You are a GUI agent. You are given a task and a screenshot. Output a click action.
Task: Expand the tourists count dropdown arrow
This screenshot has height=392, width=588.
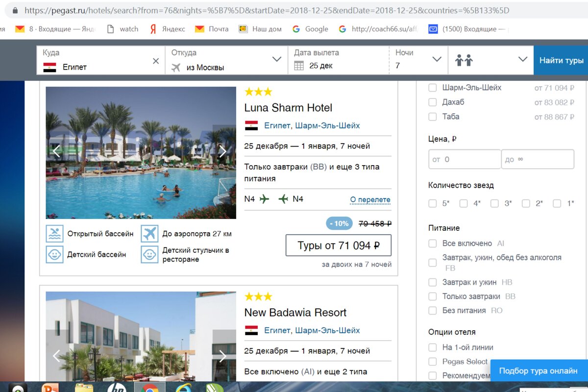pyautogui.click(x=523, y=59)
